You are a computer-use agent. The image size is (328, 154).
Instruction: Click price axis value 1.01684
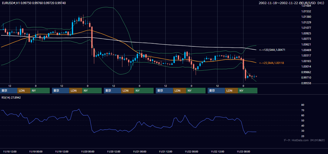pyautogui.click(x=306, y=6)
